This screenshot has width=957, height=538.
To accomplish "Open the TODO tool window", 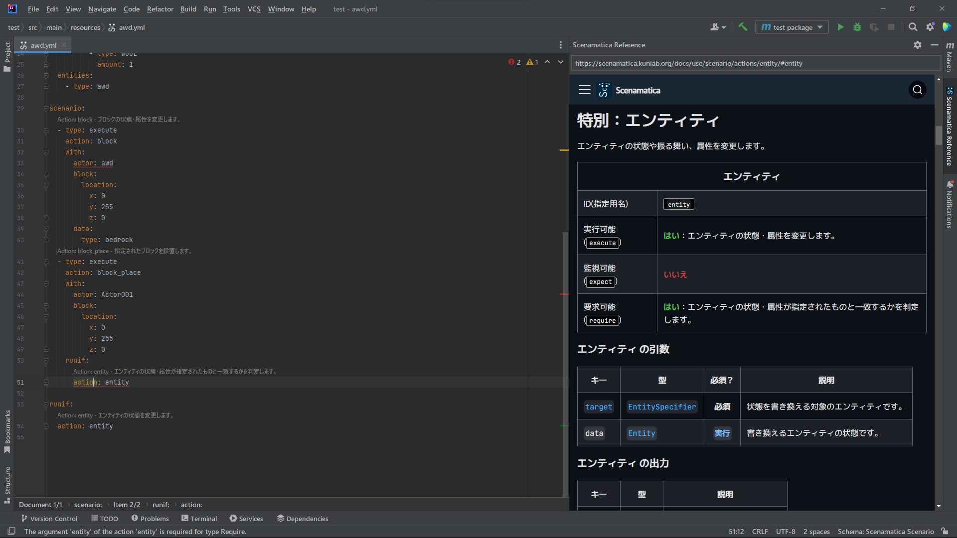I will pyautogui.click(x=105, y=519).
